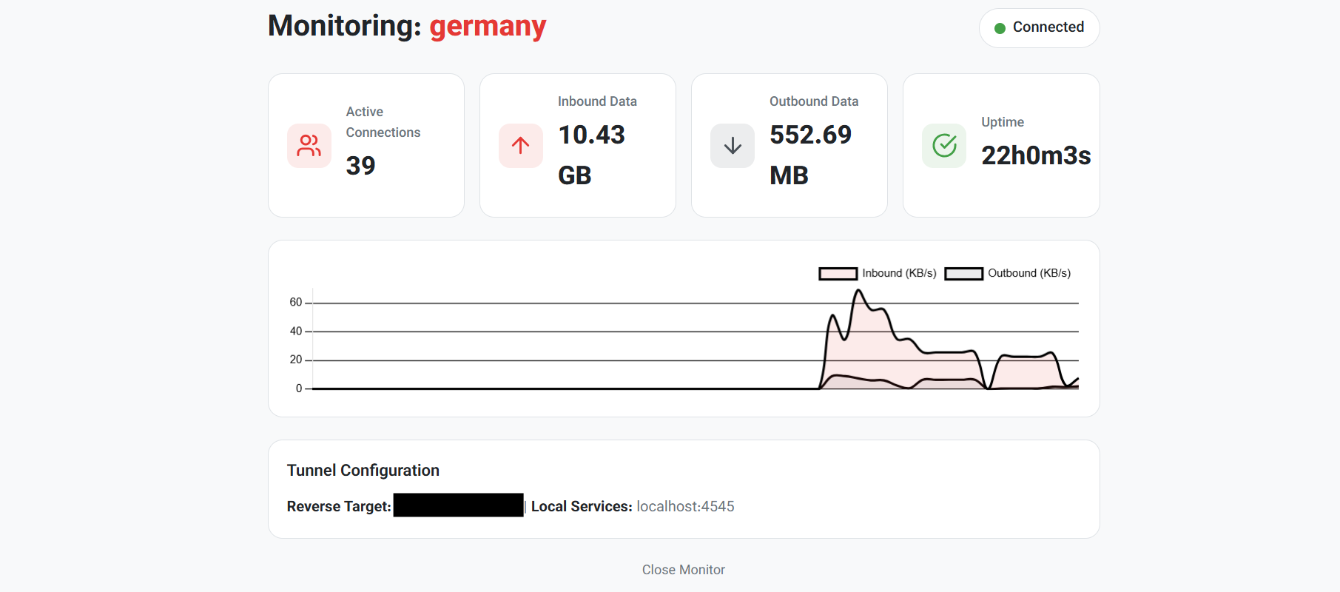
Task: Click the Active Connections card label
Action: point(383,122)
